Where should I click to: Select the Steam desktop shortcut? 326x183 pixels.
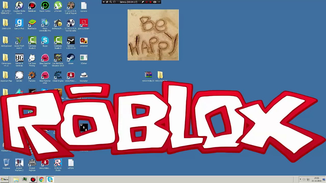(71, 59)
